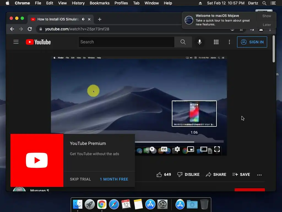This screenshot has width=282, height=212.
Task: Click the YouTube search magnifier button
Action: pos(183,42)
